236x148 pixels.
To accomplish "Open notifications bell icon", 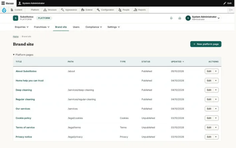I will coord(171,18).
